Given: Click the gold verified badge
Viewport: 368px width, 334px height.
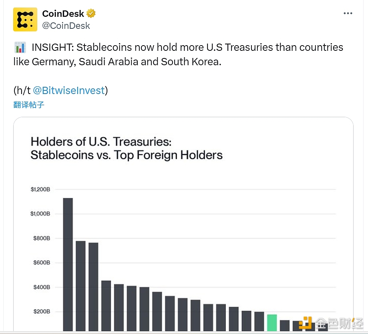Looking at the screenshot, I should click(91, 14).
